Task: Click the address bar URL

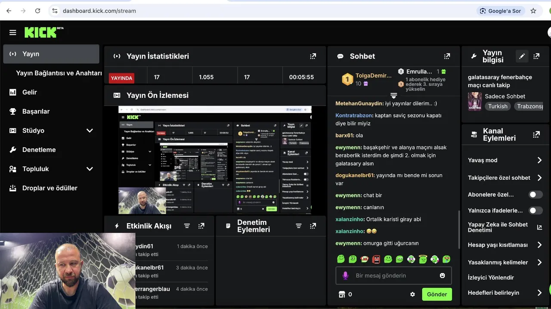Action: 99,11
